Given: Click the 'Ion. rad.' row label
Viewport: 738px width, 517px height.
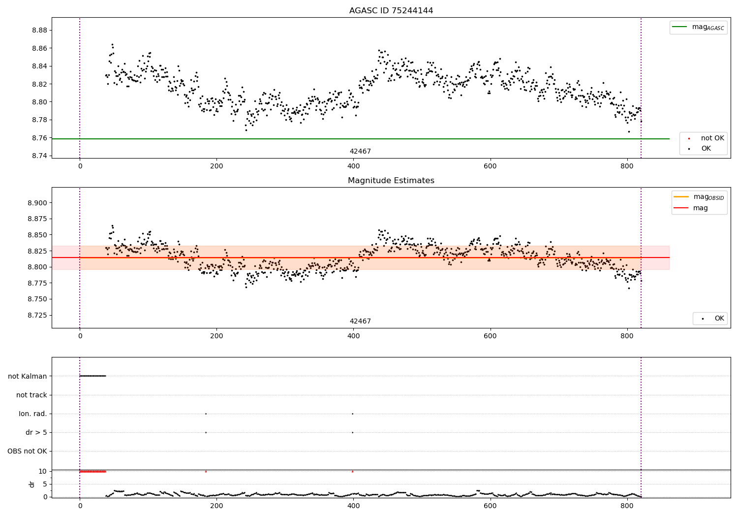Looking at the screenshot, I should (33, 414).
